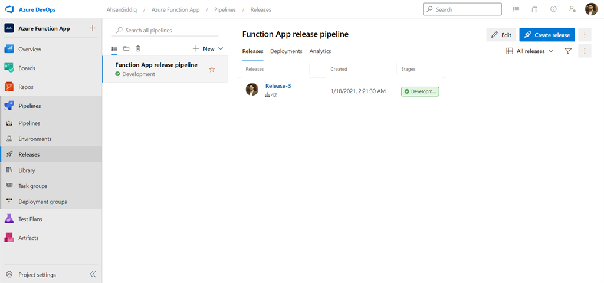Screen dimensions: 604x283
Task: Click AhsanSiddiq breadcrumb link
Action: coord(120,9)
